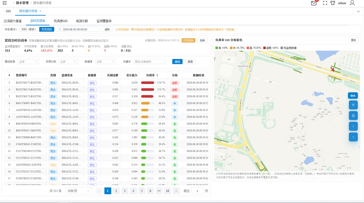The image size is (364, 203).
Task: Click the 管线 map tool button
Action: coord(353,96)
